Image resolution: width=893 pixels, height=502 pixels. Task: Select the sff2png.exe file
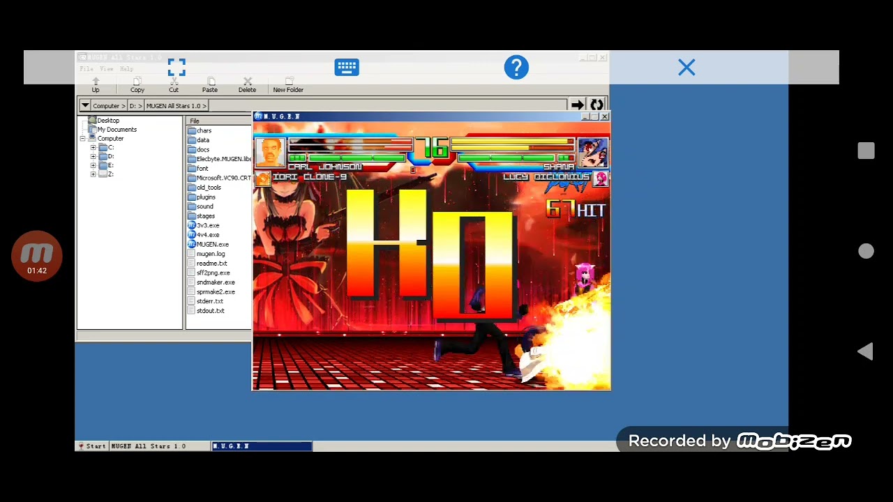[209, 273]
